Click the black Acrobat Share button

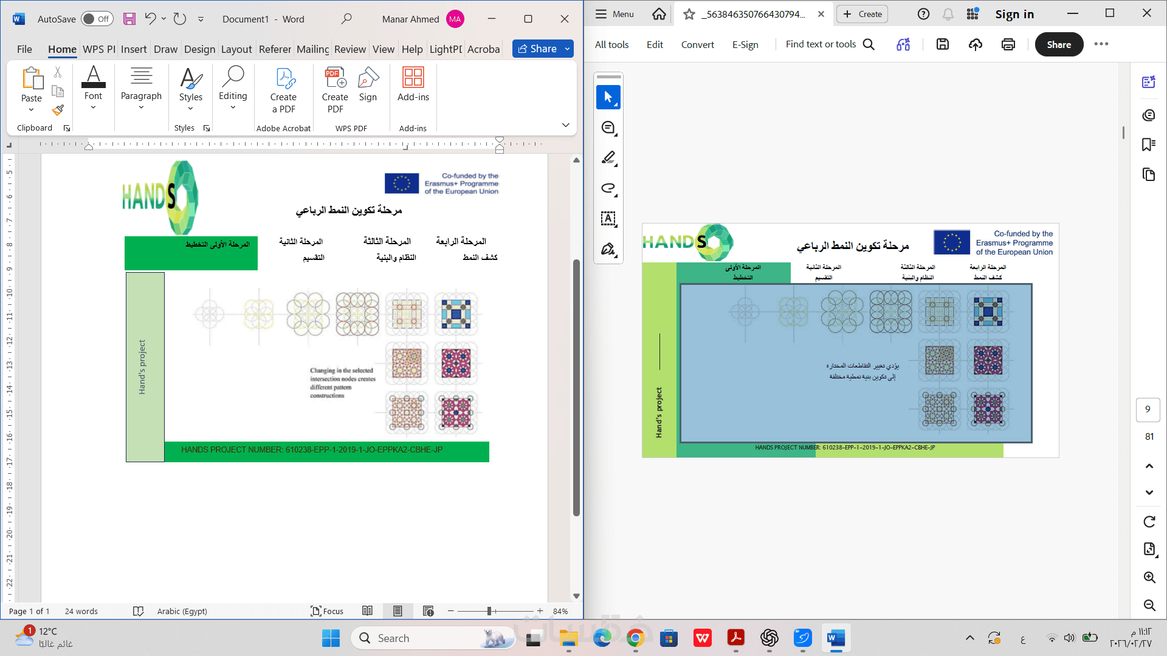click(x=1058, y=44)
